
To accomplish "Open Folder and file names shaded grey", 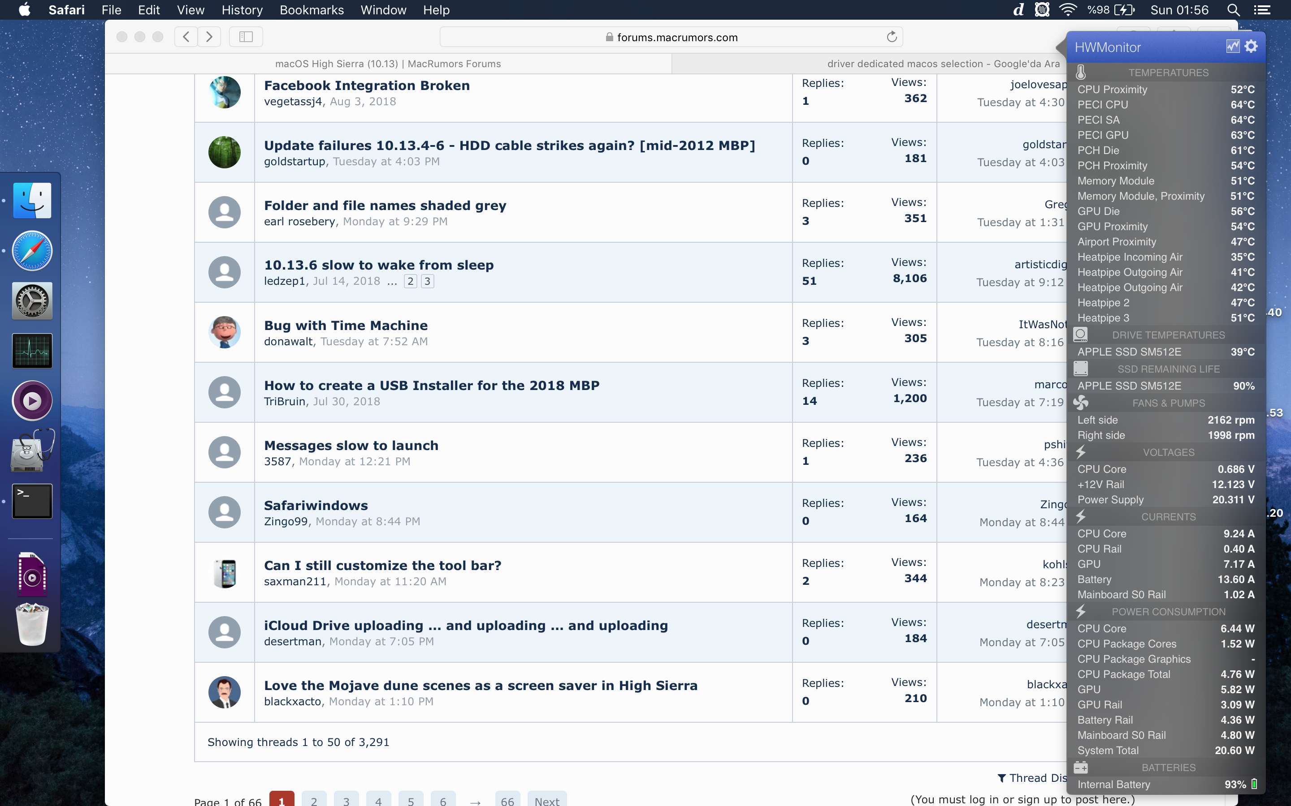I will [x=385, y=205].
